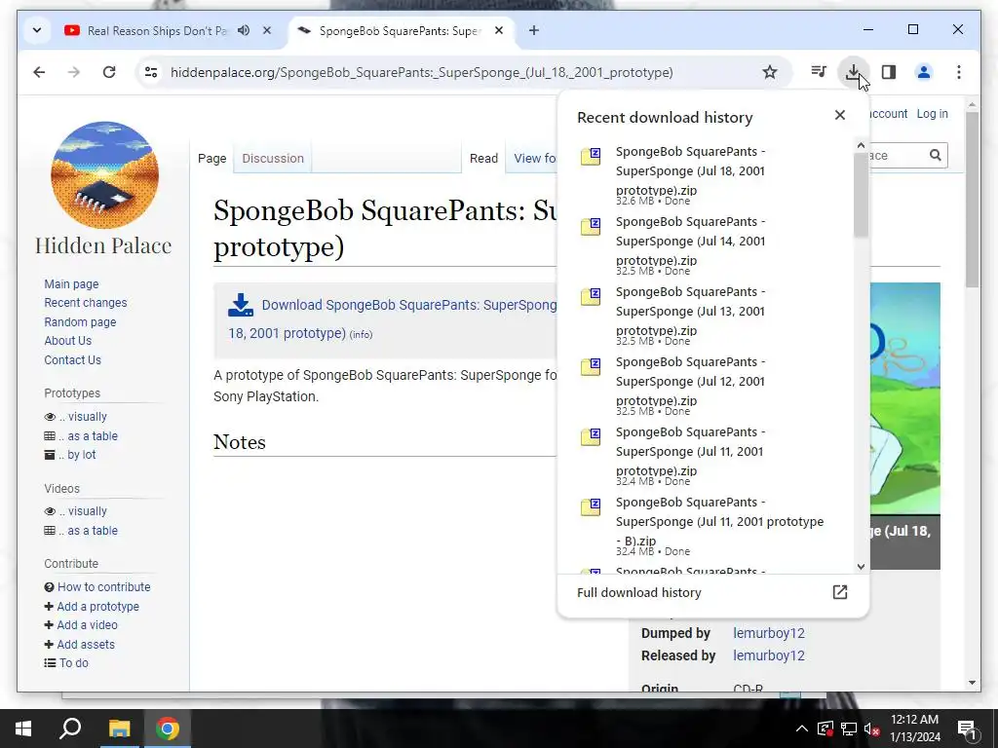Browse videos visually

83,511
